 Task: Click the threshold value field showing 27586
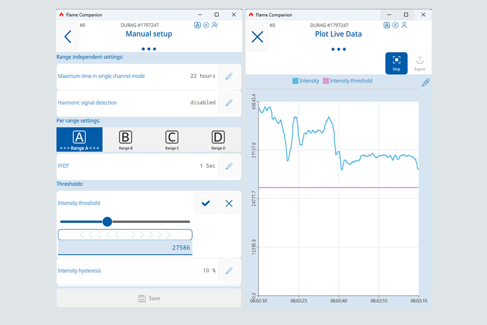(x=125, y=247)
